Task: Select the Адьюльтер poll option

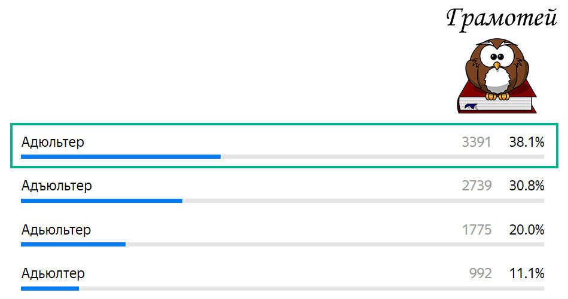Action: click(x=56, y=229)
